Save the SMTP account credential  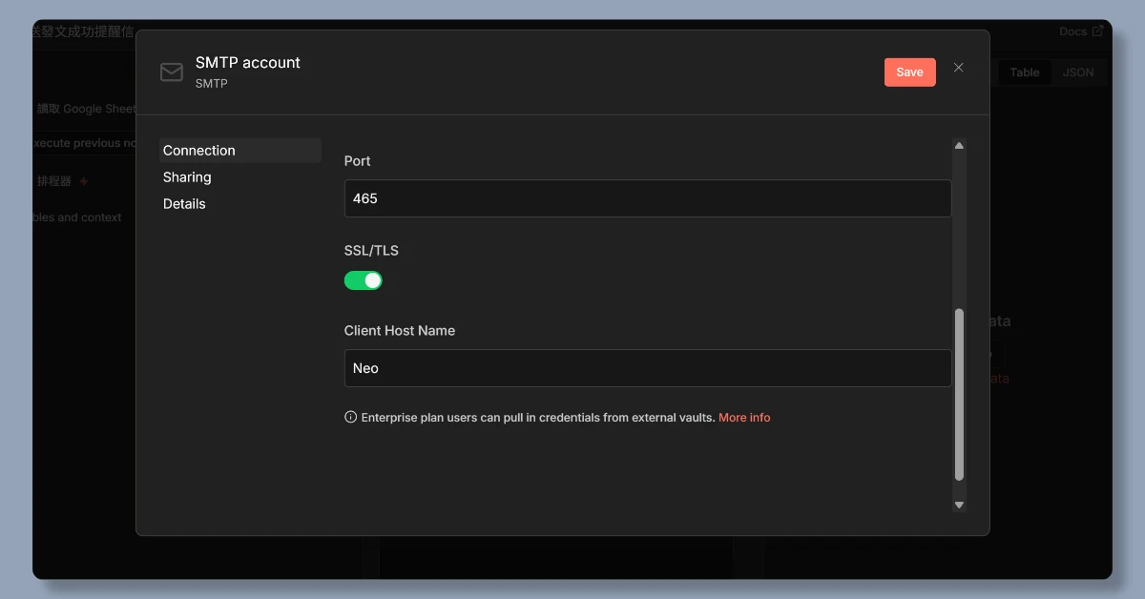tap(909, 72)
